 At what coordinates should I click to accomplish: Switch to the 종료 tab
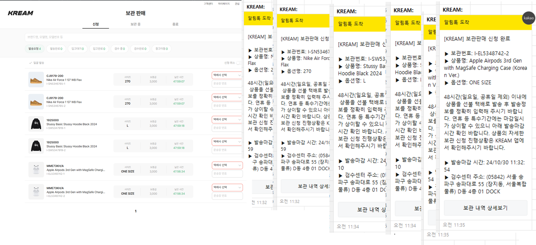(x=175, y=24)
